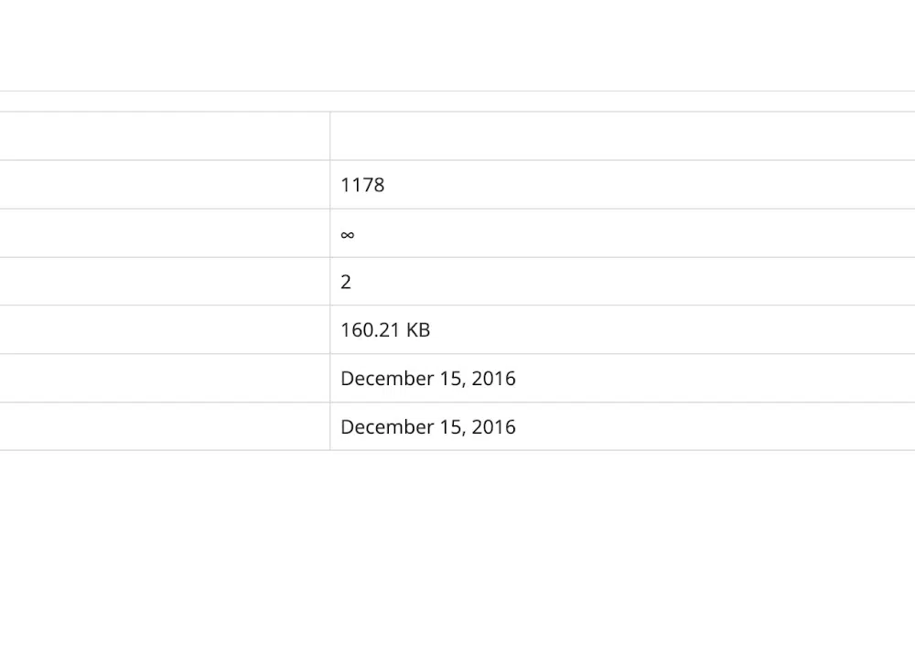The image size is (915, 666).
Task: Click the empty label cell beside the upper date
Action: point(165,379)
